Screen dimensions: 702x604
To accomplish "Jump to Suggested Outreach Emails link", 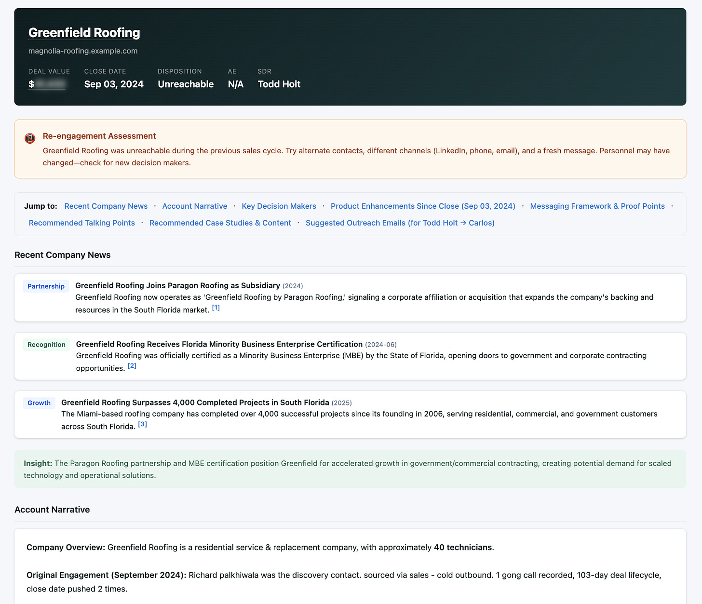I will point(400,223).
